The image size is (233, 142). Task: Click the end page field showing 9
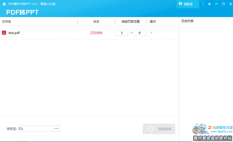click(140, 33)
